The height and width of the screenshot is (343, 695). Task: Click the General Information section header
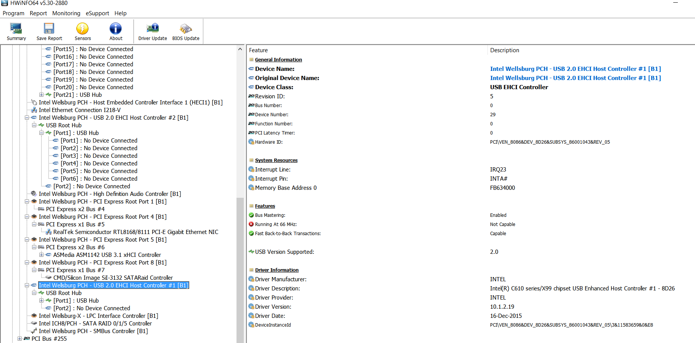[x=278, y=60]
